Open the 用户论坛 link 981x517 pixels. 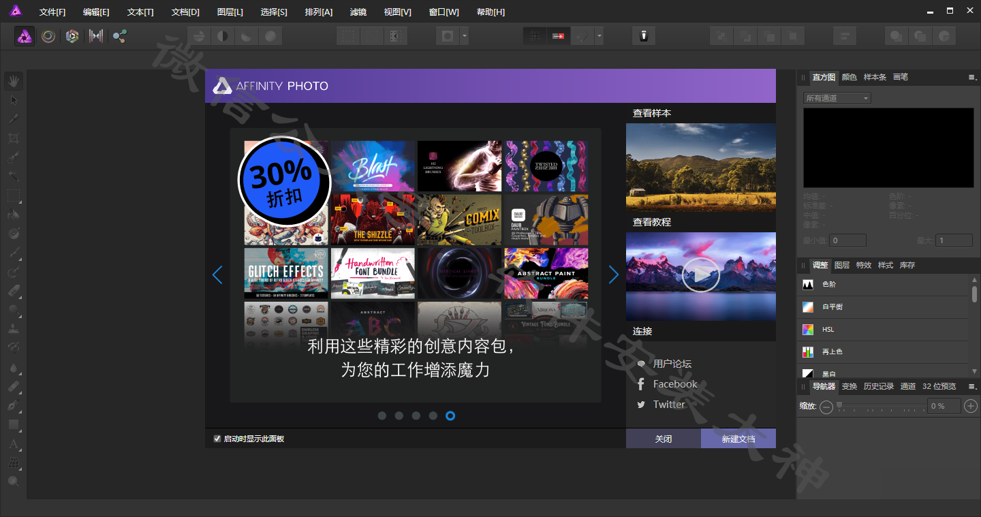[x=672, y=364]
